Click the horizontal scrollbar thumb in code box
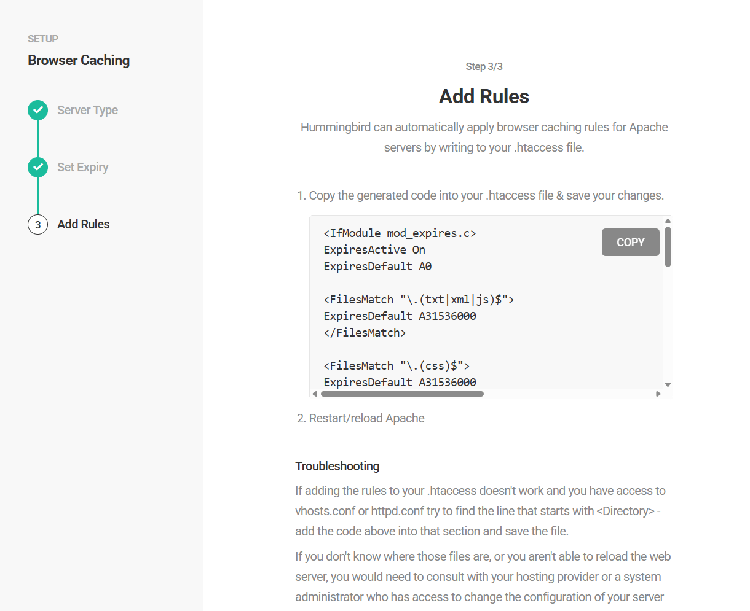 [x=402, y=394]
